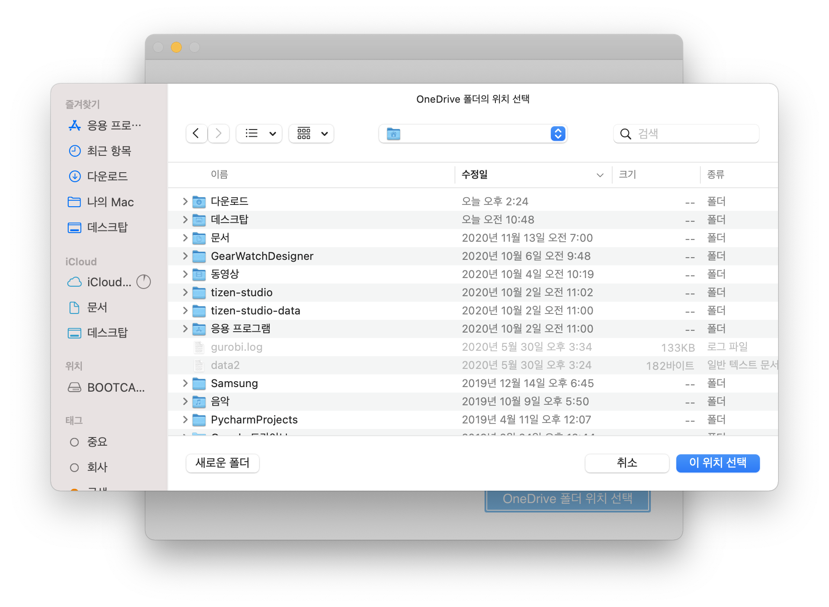Screen dimensions: 829x607
Task: Select the Samsung folder icon
Action: coord(199,383)
